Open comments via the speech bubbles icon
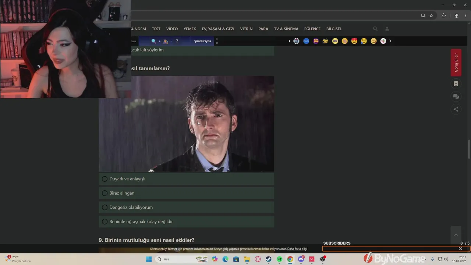This screenshot has height=265, width=471. 456,96
